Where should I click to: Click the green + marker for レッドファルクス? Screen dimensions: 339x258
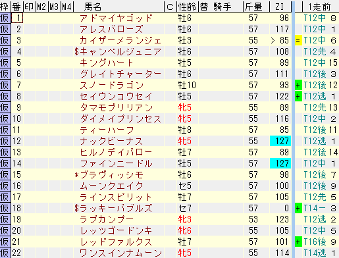pos(298,242)
